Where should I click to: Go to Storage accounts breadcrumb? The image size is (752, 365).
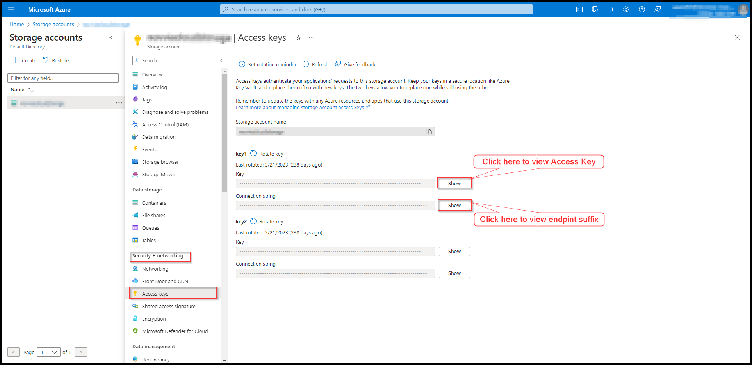pos(53,24)
